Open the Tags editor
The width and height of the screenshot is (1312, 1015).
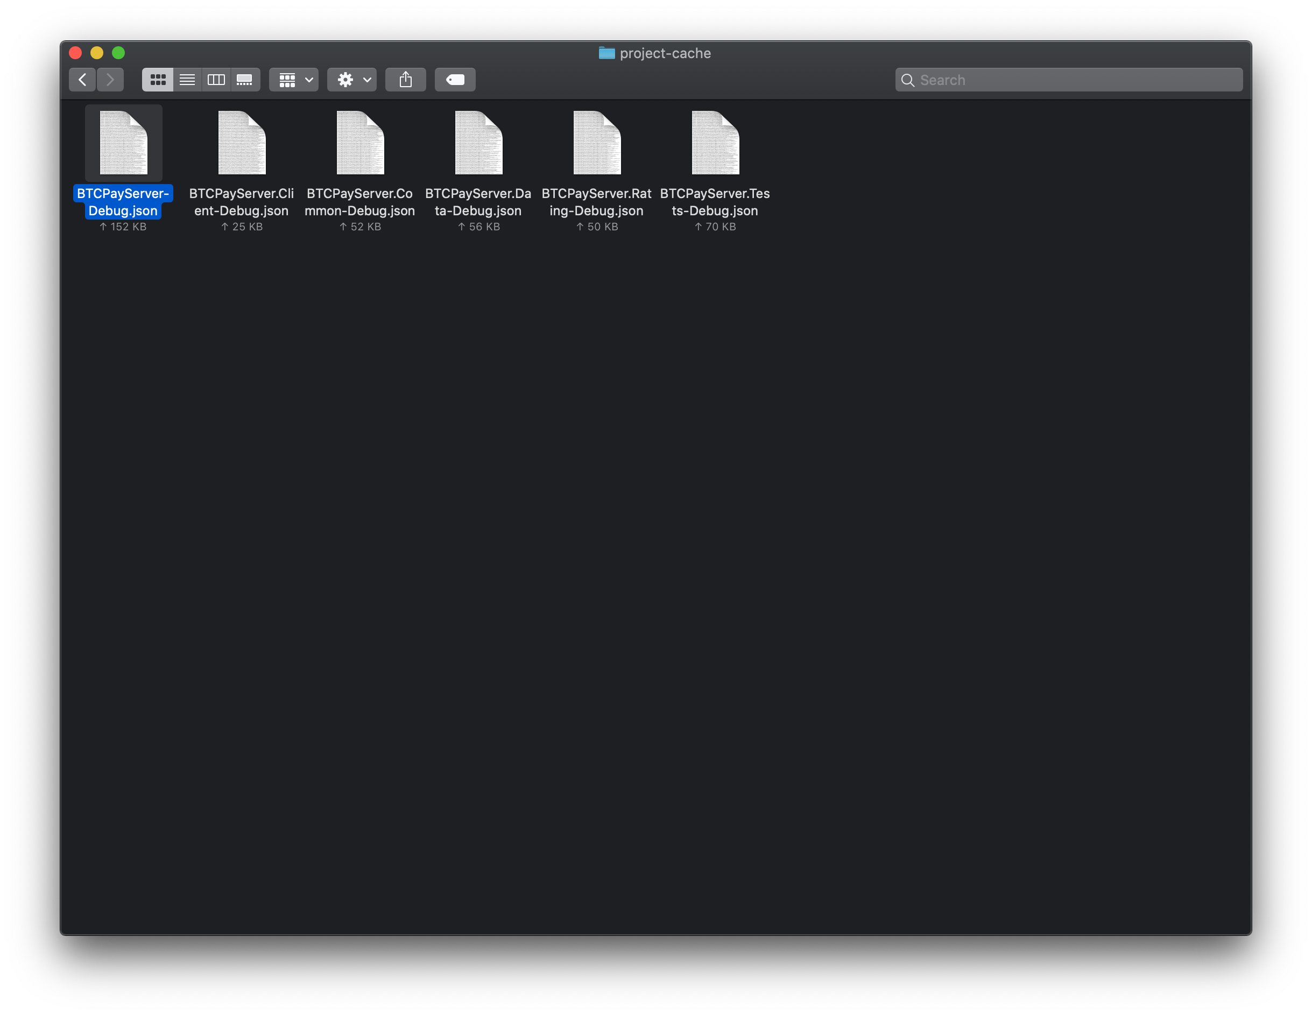(455, 79)
